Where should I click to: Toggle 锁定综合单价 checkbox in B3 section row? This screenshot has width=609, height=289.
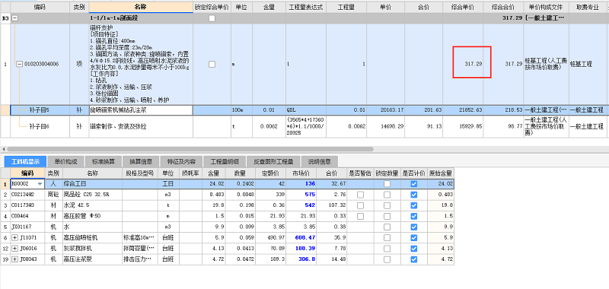tap(212, 18)
